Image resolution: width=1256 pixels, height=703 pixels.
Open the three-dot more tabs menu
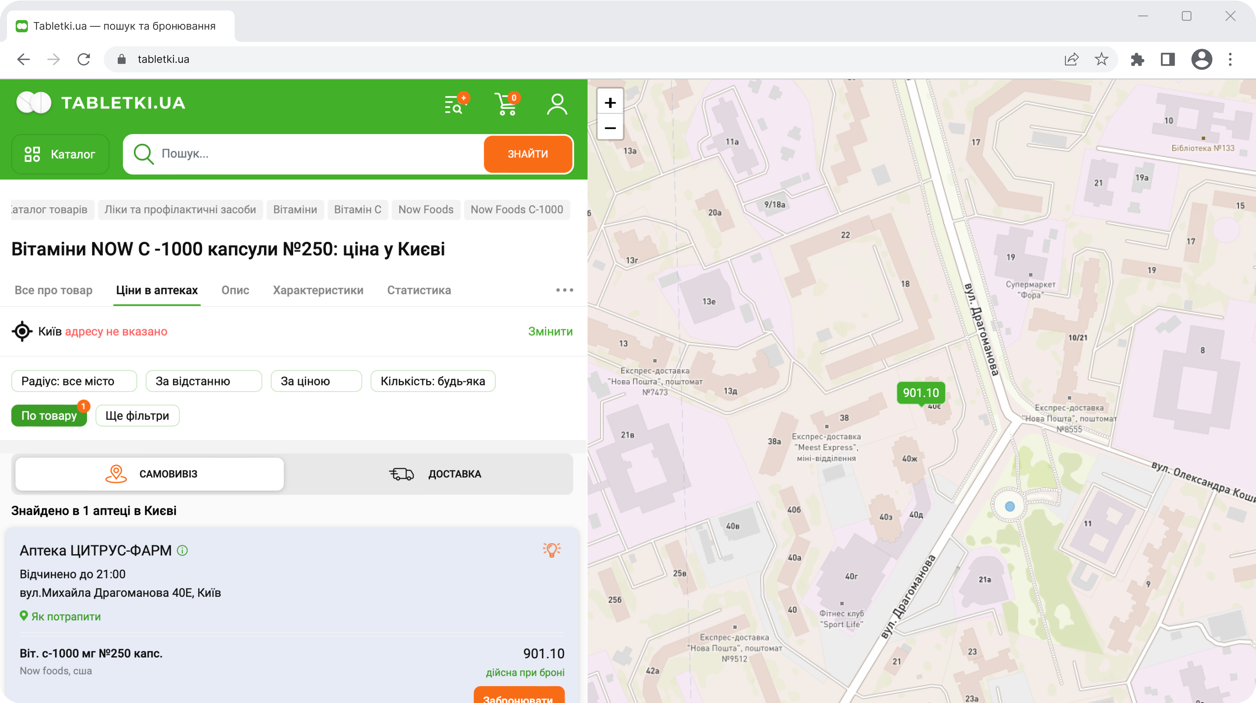(x=565, y=290)
